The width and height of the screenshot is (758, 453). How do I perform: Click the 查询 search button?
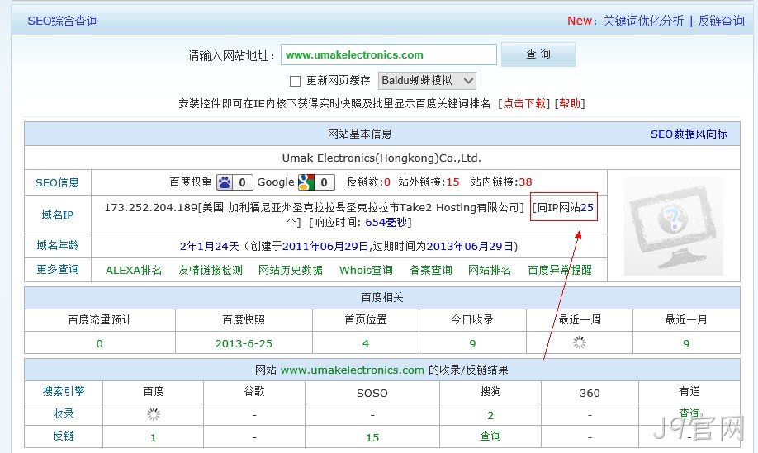538,54
